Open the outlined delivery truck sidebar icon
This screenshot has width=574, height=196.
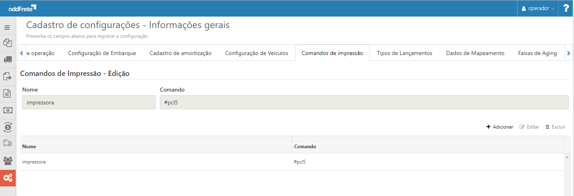[x=7, y=143]
